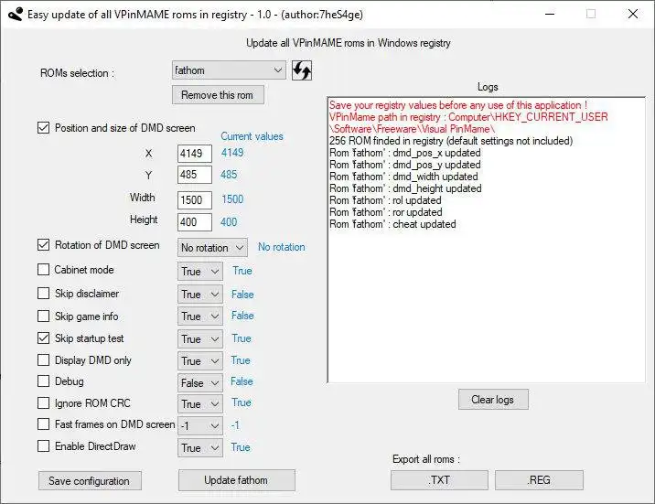Click log line 'dmd_height updated'
The image size is (655, 504).
405,188
